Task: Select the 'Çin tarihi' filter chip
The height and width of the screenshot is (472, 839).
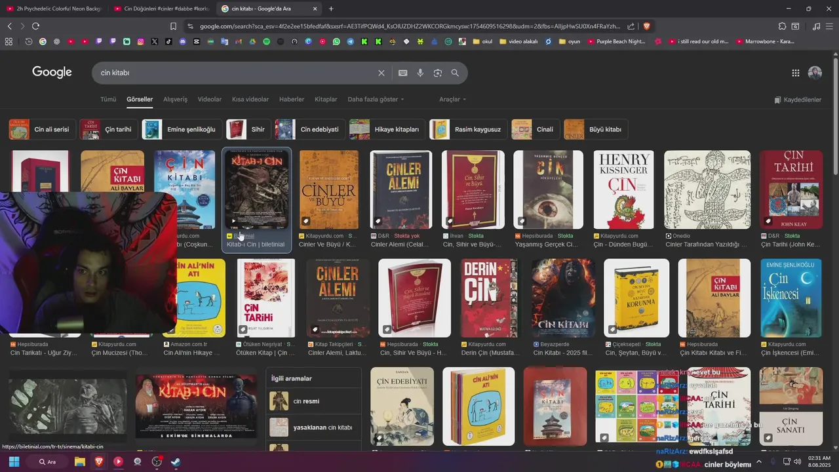Action: tap(109, 130)
